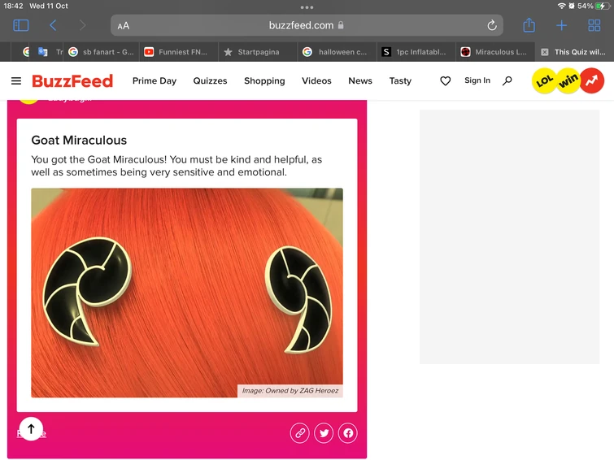Add a new Safari tab

click(x=561, y=25)
